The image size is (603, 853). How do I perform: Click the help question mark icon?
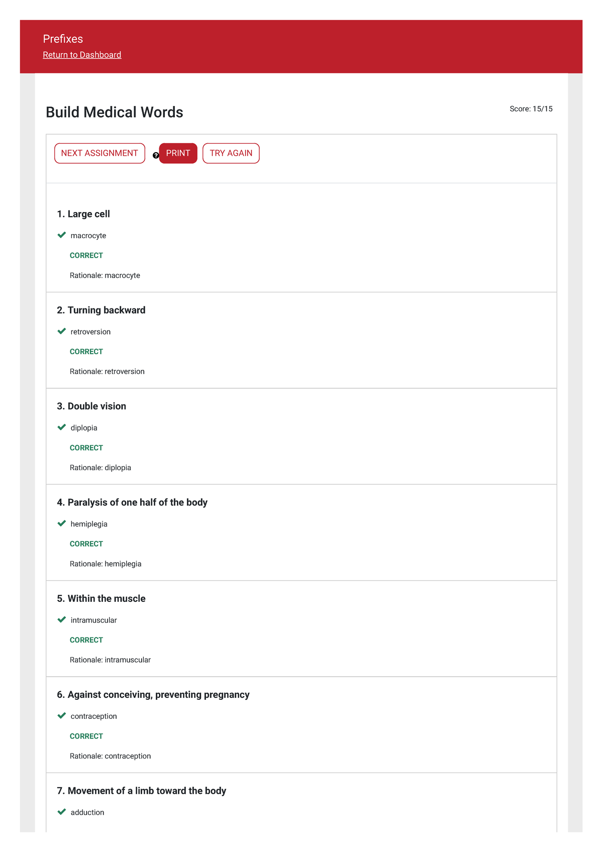pyautogui.click(x=156, y=156)
